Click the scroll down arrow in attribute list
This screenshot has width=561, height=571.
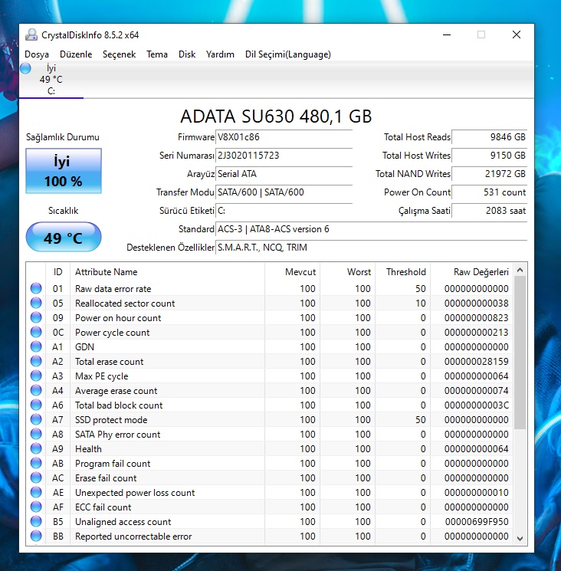pyautogui.click(x=521, y=538)
